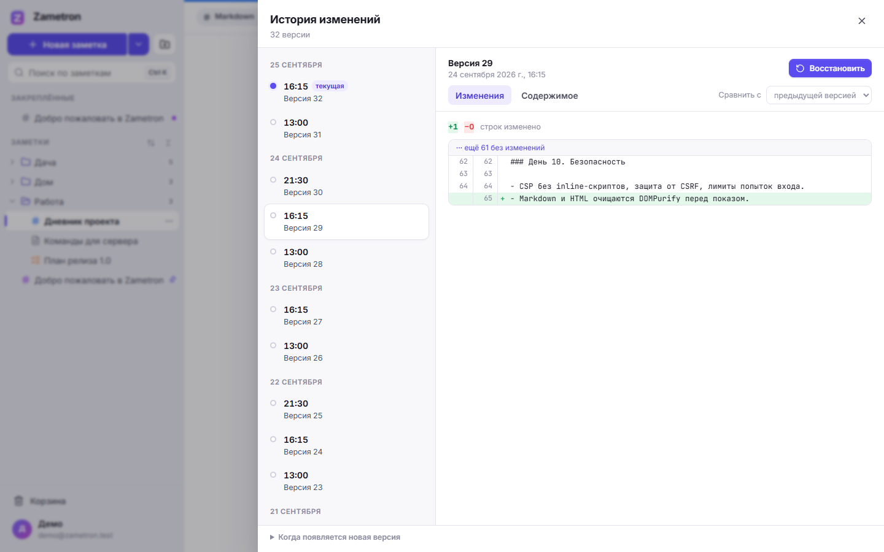Expand the 61 unchanged lines in diff
This screenshot has width=884, height=552.
[x=500, y=148]
